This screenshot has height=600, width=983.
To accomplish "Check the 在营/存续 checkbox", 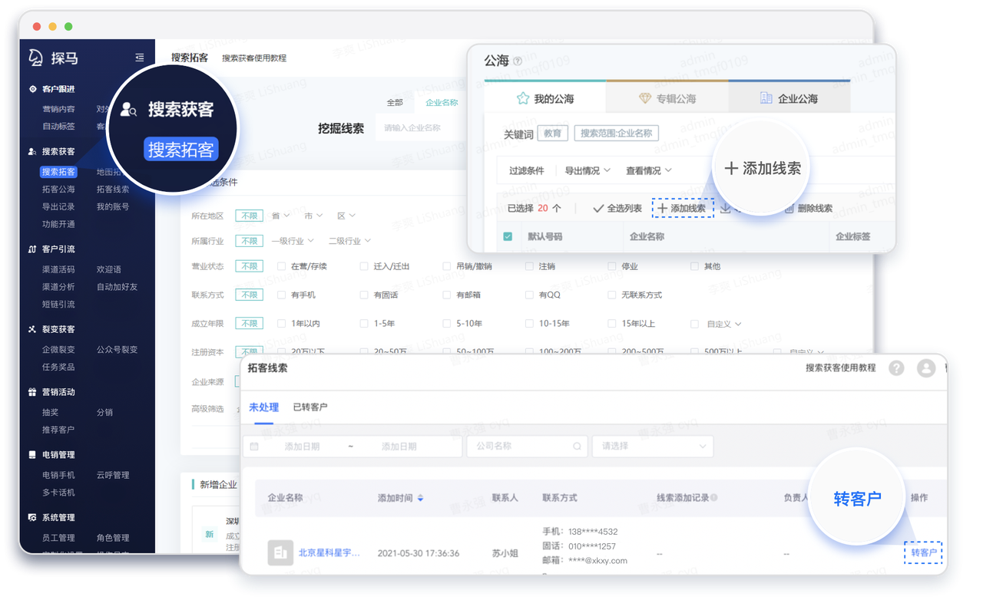I will pyautogui.click(x=281, y=266).
